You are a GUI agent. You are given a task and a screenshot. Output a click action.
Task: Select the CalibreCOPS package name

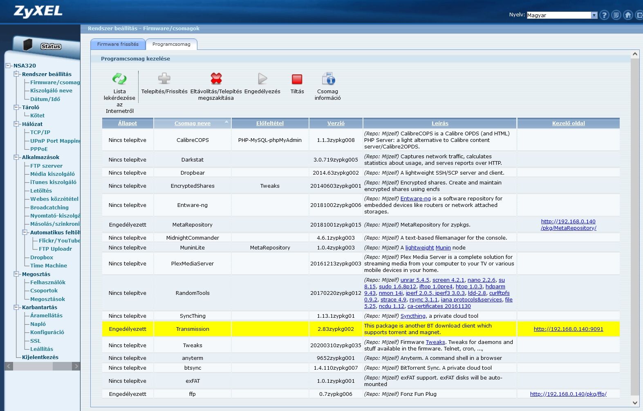[x=193, y=140]
